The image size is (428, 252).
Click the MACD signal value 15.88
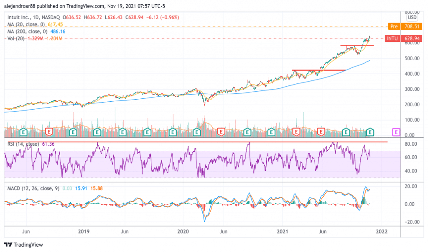point(97,188)
